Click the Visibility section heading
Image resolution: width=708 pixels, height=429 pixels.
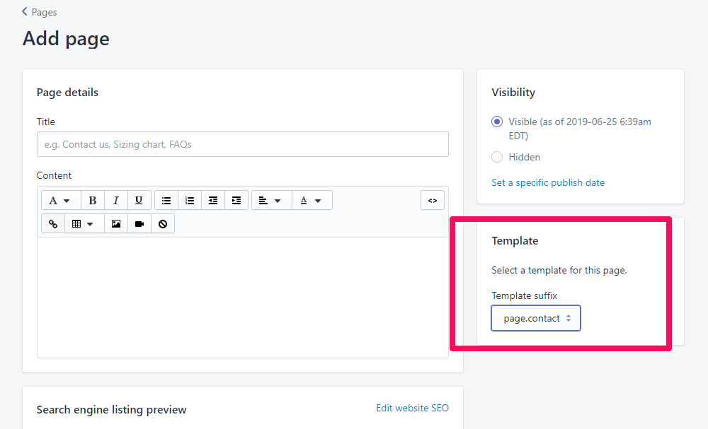[x=513, y=93]
